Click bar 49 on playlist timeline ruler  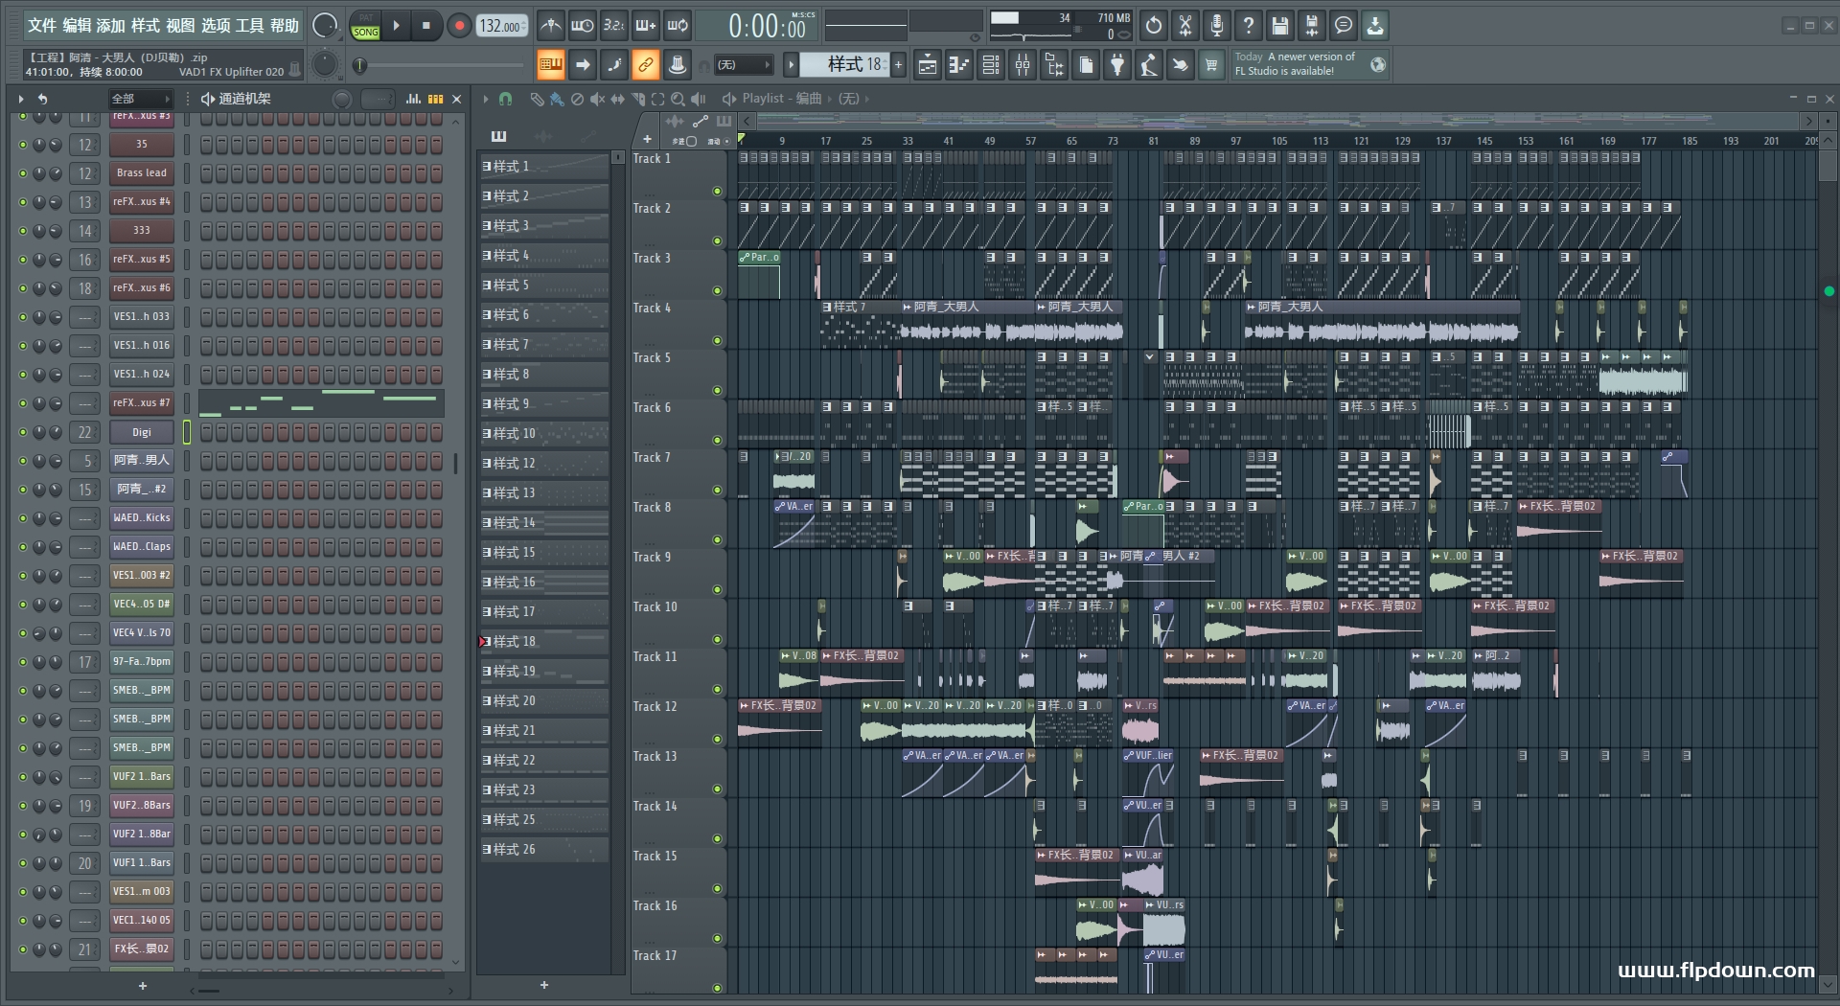pos(990,141)
